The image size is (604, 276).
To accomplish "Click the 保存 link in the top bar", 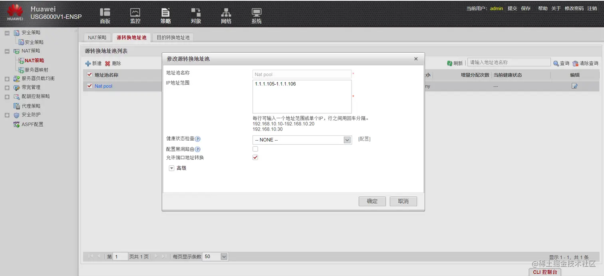I will [x=526, y=8].
